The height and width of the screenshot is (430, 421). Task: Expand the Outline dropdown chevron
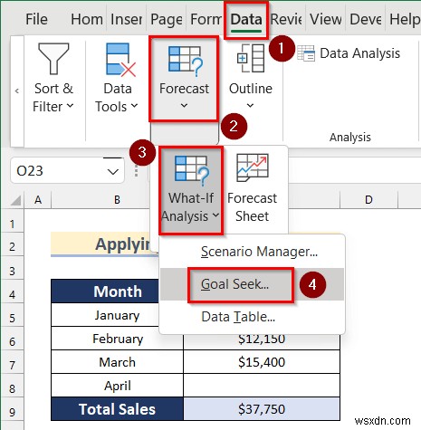pos(251,105)
